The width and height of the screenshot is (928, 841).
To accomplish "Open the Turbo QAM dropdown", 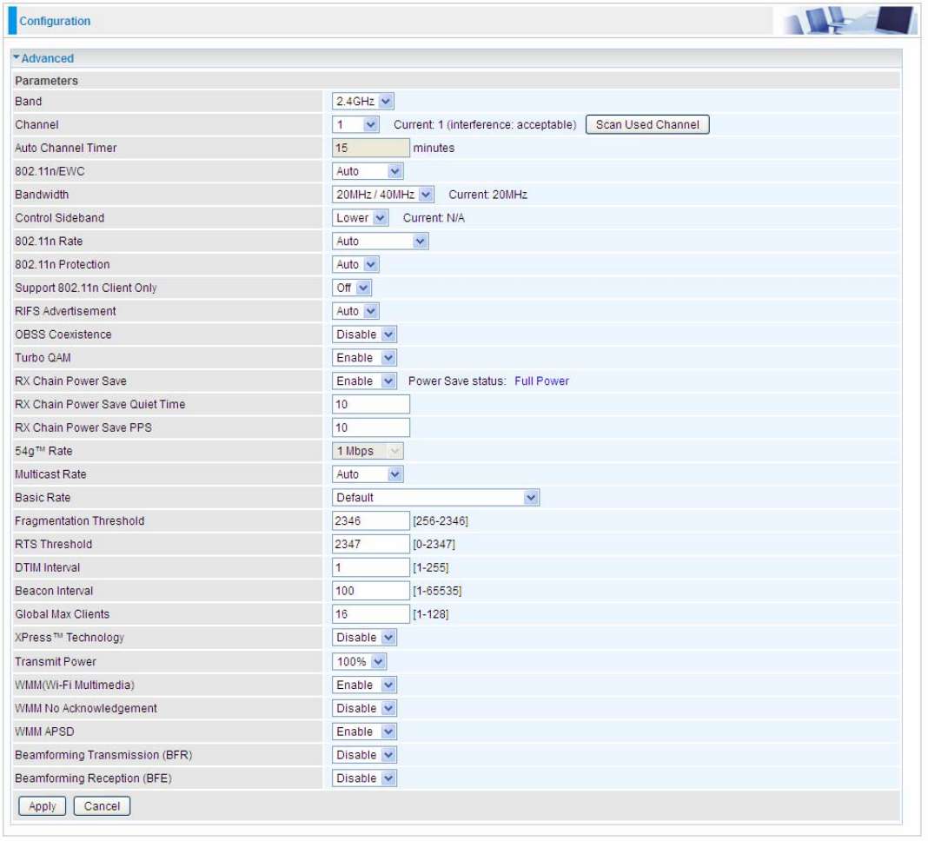I will click(x=365, y=358).
